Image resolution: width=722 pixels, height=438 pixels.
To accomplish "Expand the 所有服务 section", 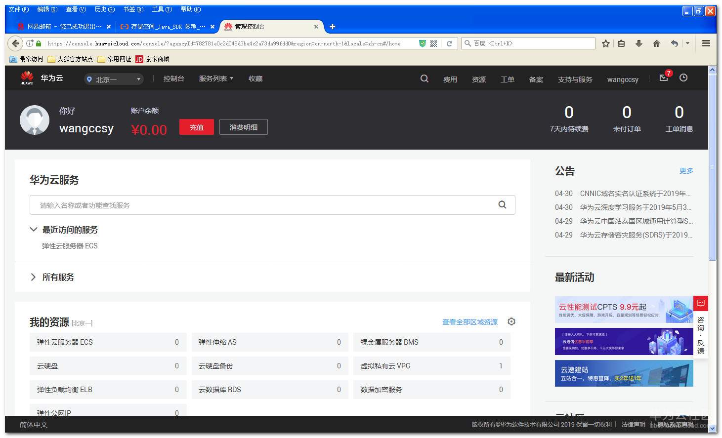I will click(x=33, y=277).
